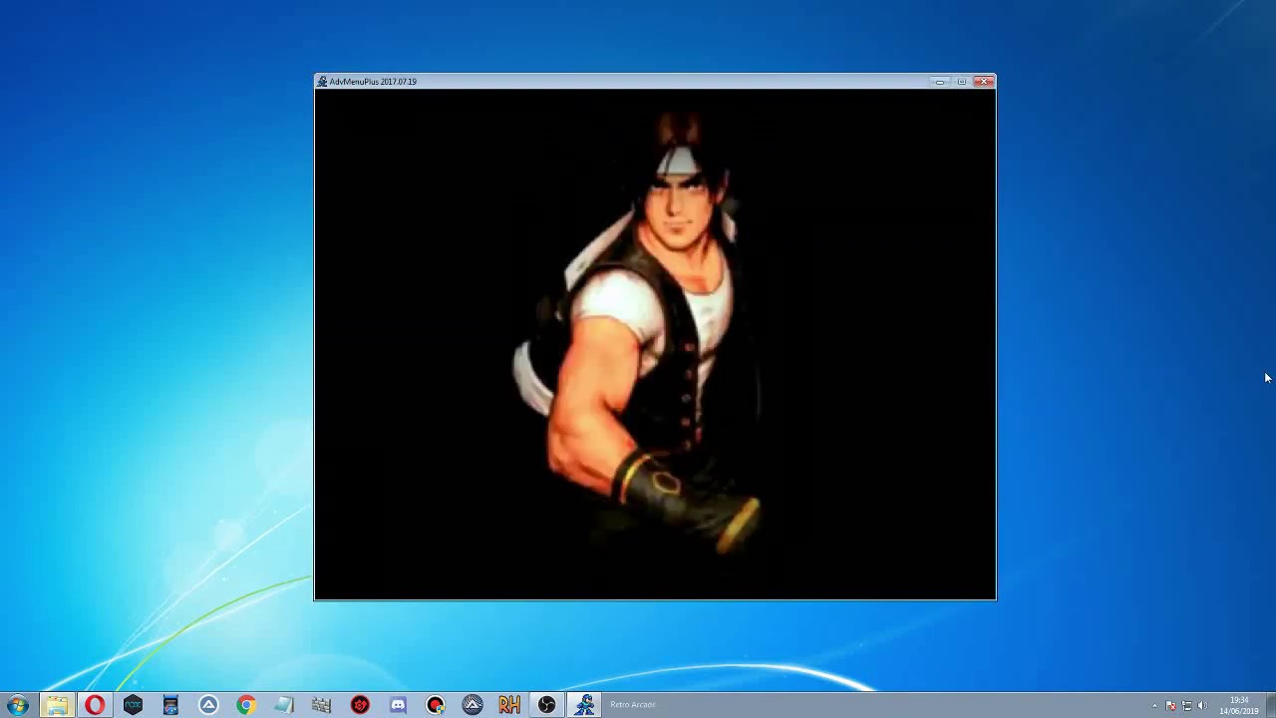The image size is (1276, 718).
Task: Open the RH app from the taskbar
Action: 509,705
